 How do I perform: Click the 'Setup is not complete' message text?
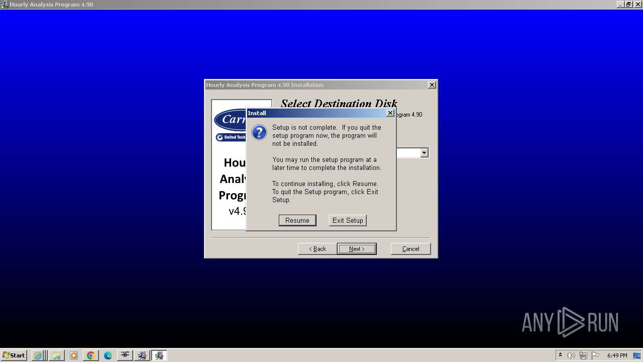[327, 135]
